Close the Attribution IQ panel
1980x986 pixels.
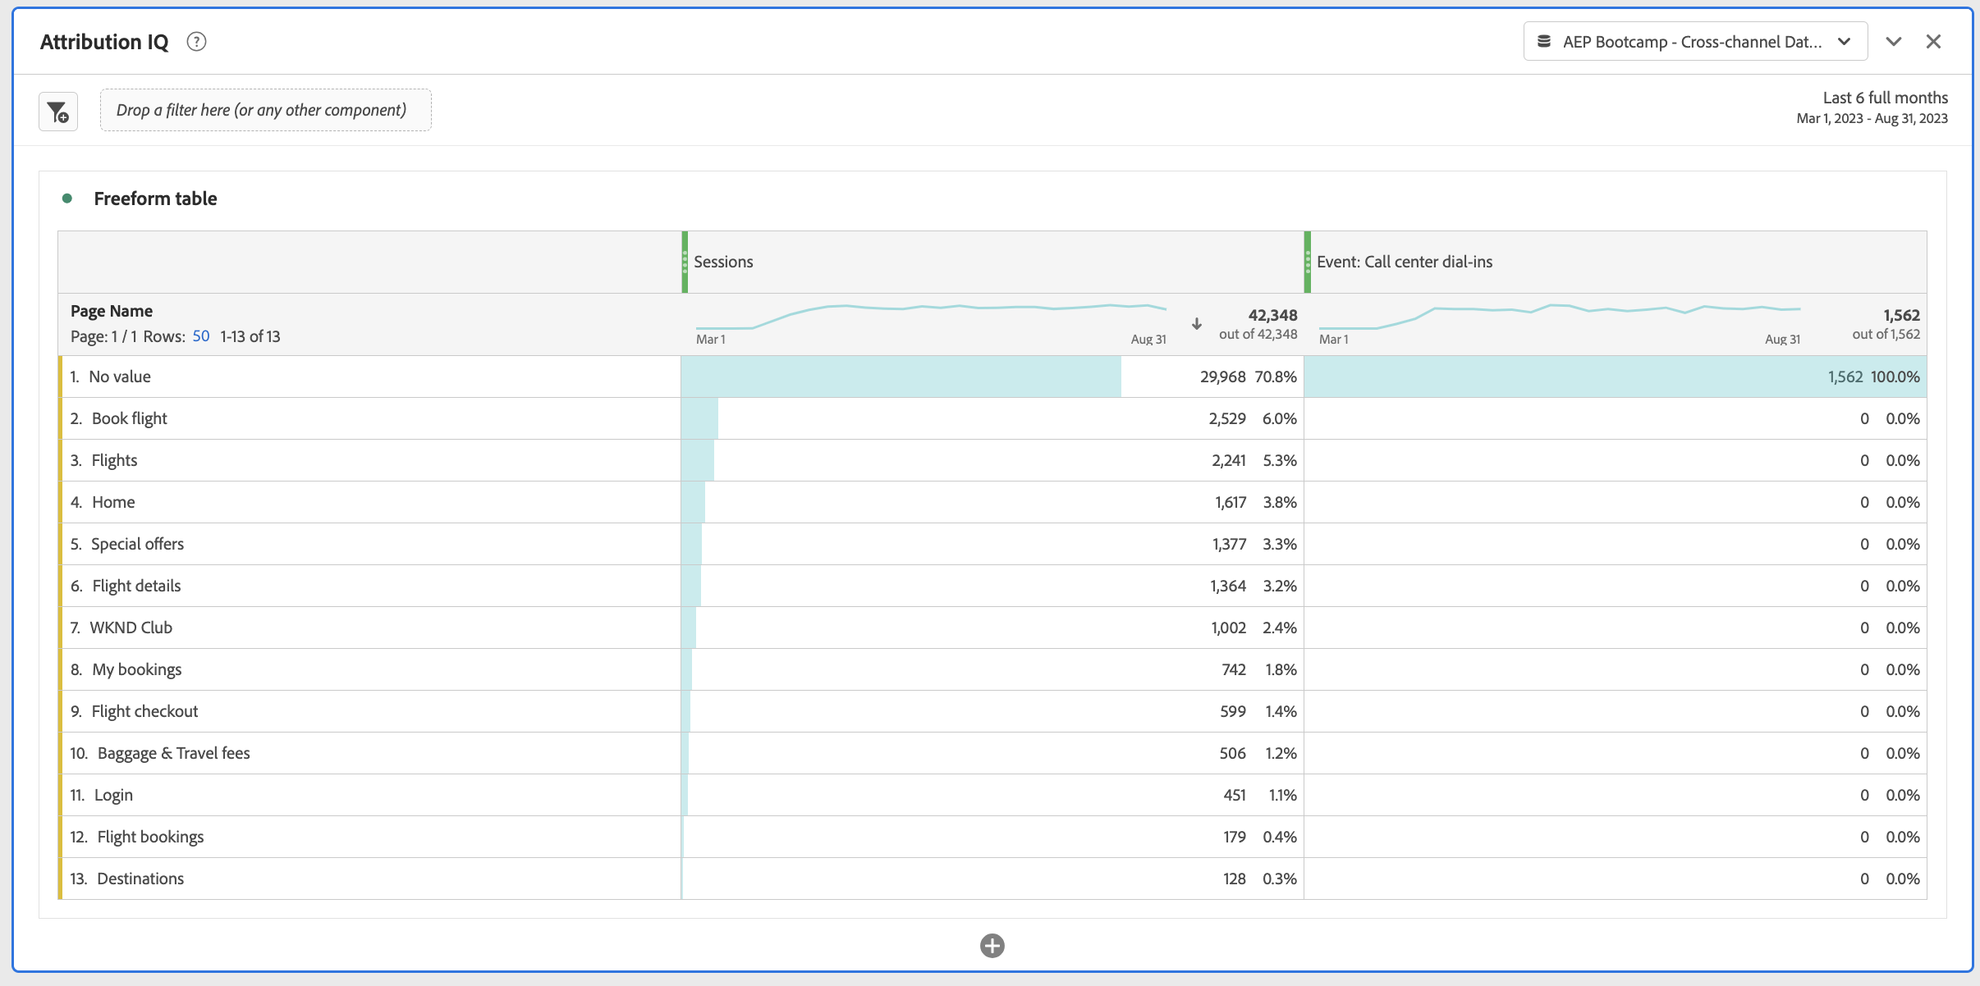(1933, 42)
